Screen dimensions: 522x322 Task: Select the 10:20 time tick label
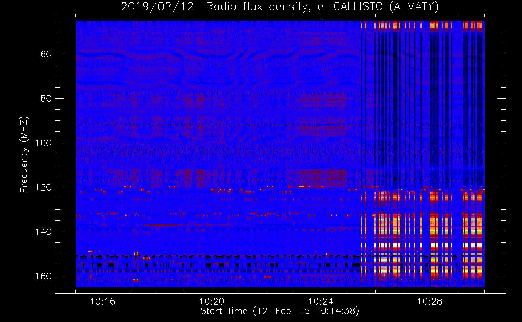(212, 302)
